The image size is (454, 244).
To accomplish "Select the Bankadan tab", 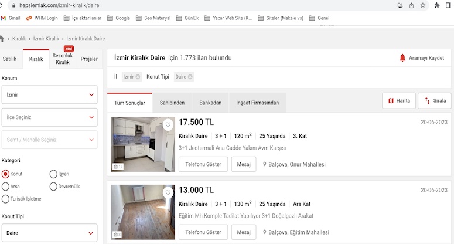I will click(210, 103).
